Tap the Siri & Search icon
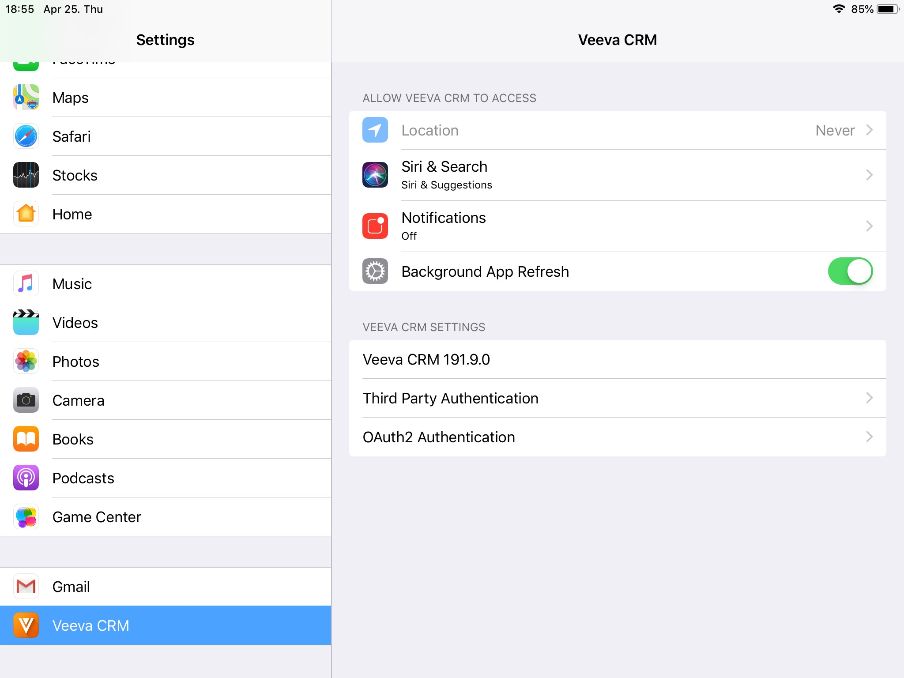Viewport: 904px width, 678px height. (375, 175)
